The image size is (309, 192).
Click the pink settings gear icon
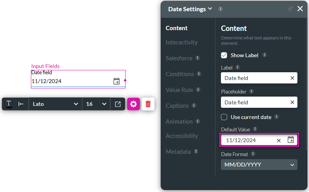click(133, 104)
